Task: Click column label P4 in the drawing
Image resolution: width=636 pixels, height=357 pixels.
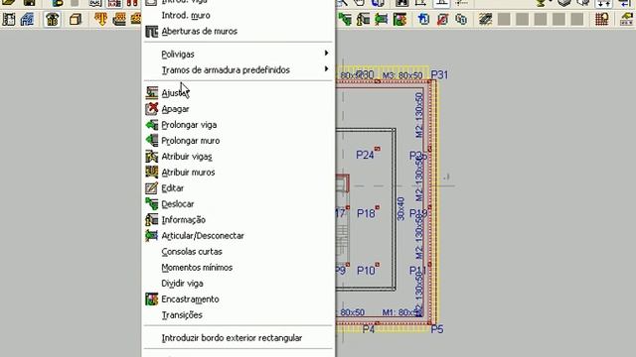Action: tap(369, 329)
